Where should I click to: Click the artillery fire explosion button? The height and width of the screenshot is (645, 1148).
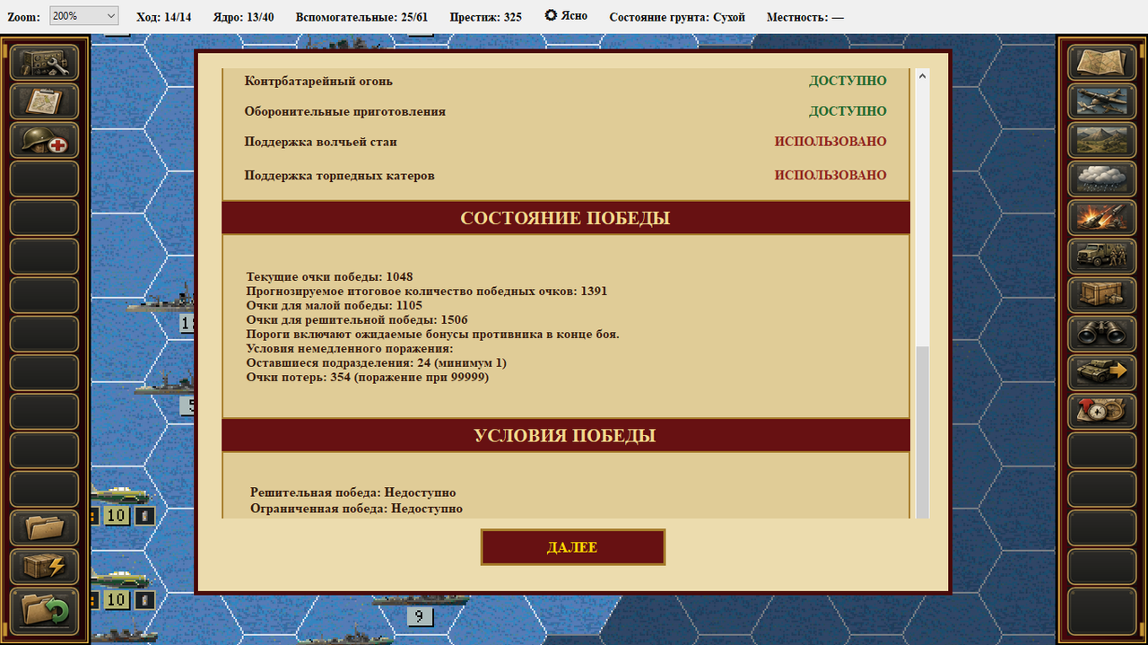point(1102,218)
